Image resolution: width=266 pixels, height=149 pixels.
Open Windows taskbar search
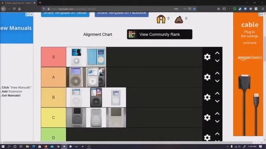[9, 147]
